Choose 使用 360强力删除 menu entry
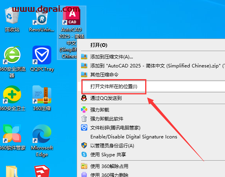 pos(151,174)
